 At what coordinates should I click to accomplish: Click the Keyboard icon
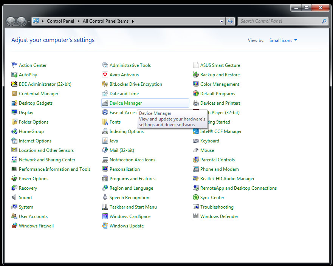(195, 141)
